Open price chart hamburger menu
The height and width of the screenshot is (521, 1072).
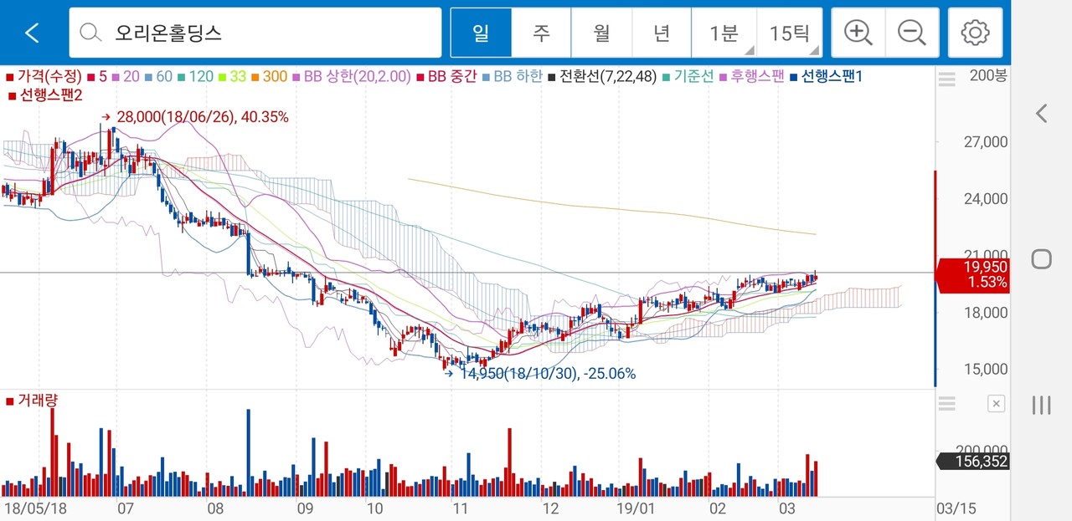tap(946, 79)
